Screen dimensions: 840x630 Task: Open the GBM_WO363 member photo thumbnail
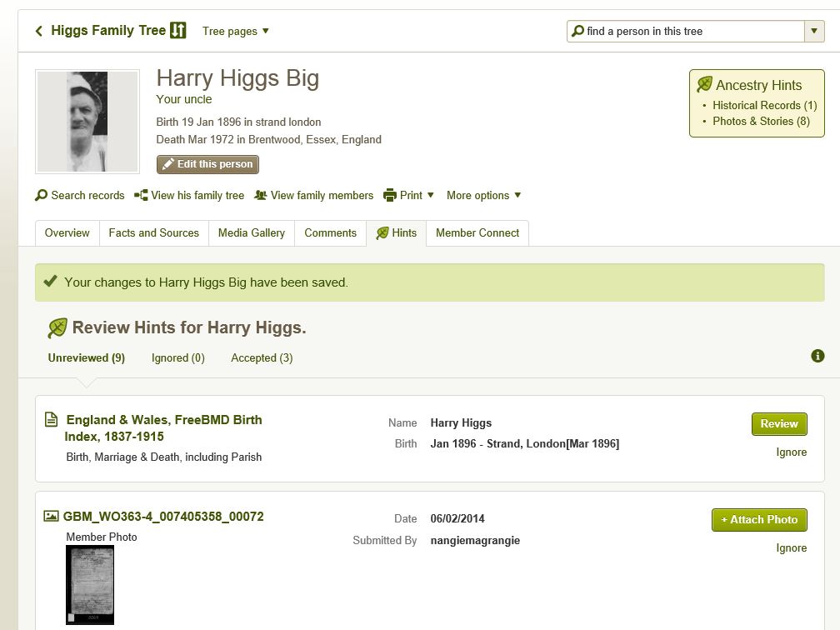(90, 585)
